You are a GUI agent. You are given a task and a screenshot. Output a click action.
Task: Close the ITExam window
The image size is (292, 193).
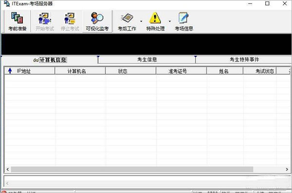point(285,3)
